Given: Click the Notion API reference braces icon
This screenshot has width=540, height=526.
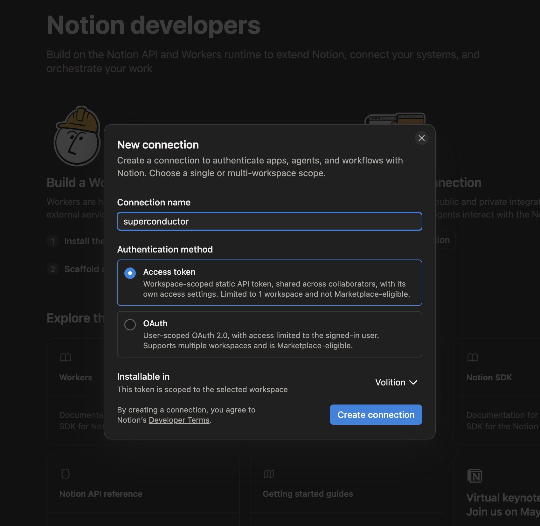Looking at the screenshot, I should coord(66,474).
